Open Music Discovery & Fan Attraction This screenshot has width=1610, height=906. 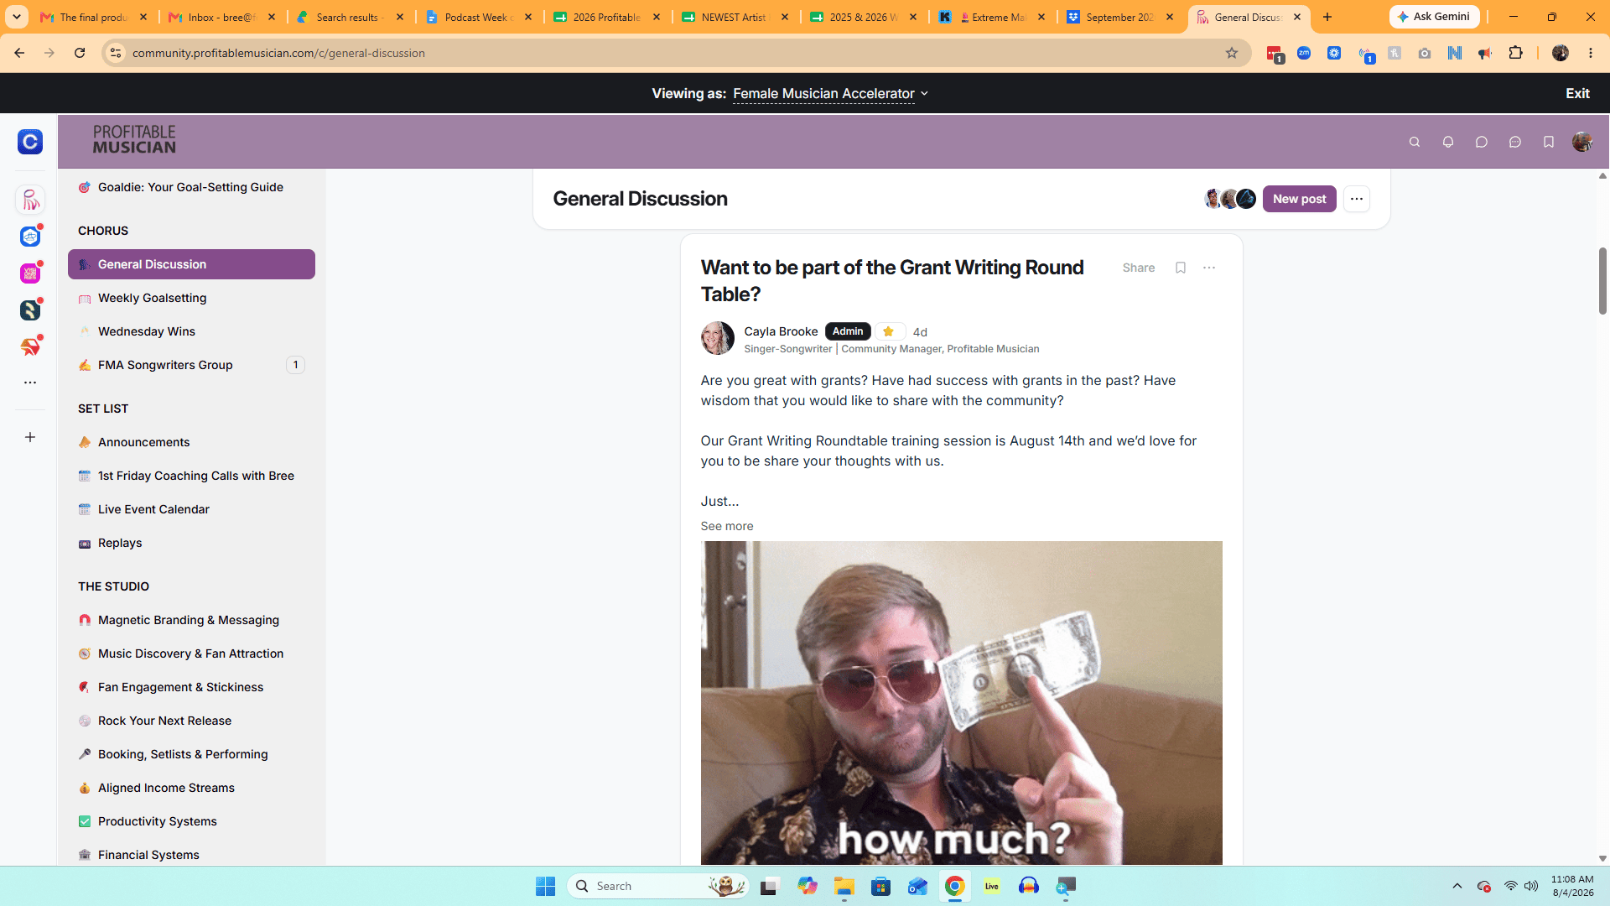(x=191, y=653)
